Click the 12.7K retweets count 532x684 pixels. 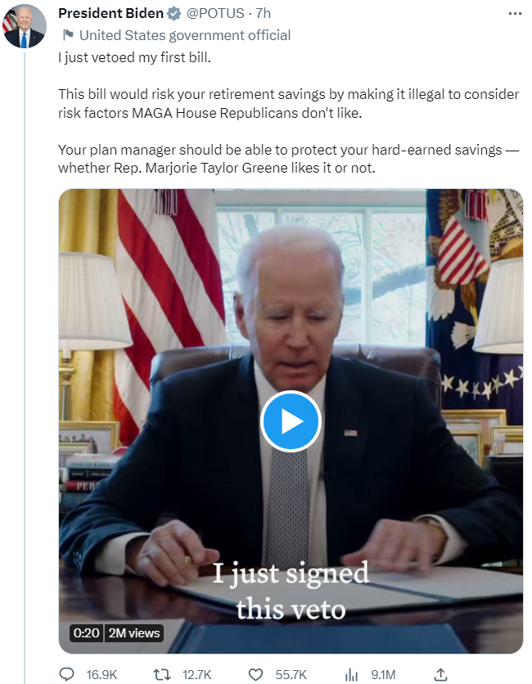pyautogui.click(x=196, y=675)
